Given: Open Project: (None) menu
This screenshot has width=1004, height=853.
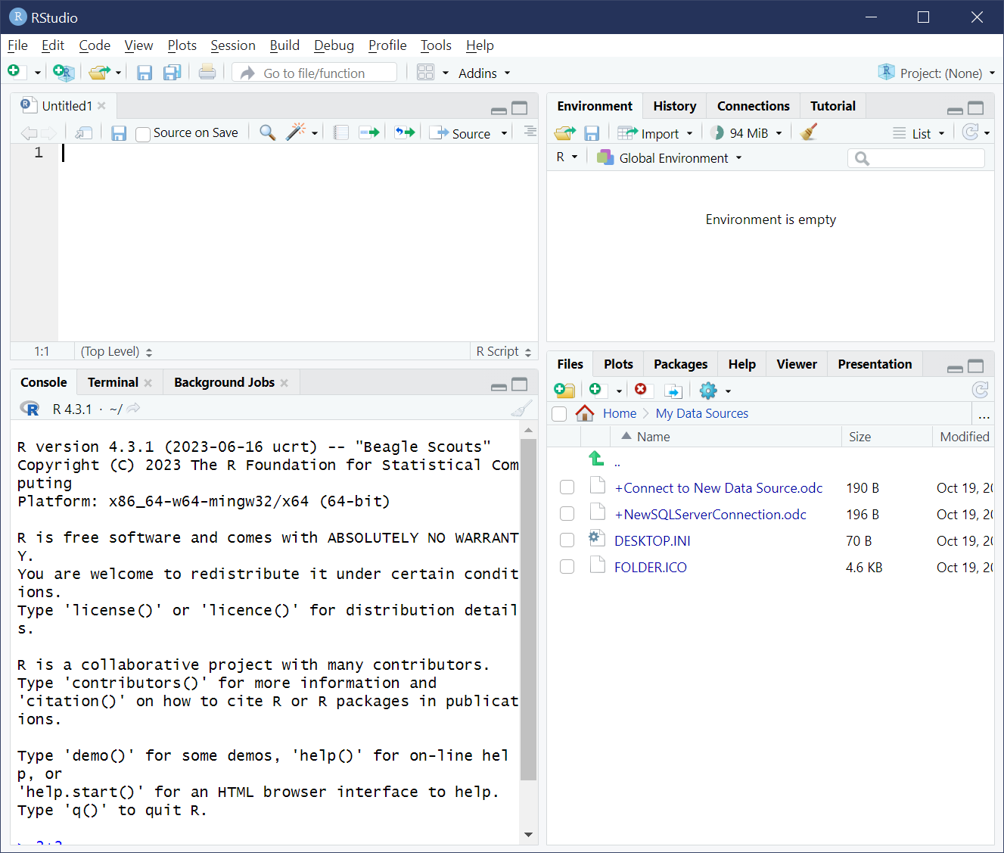Looking at the screenshot, I should (x=937, y=73).
